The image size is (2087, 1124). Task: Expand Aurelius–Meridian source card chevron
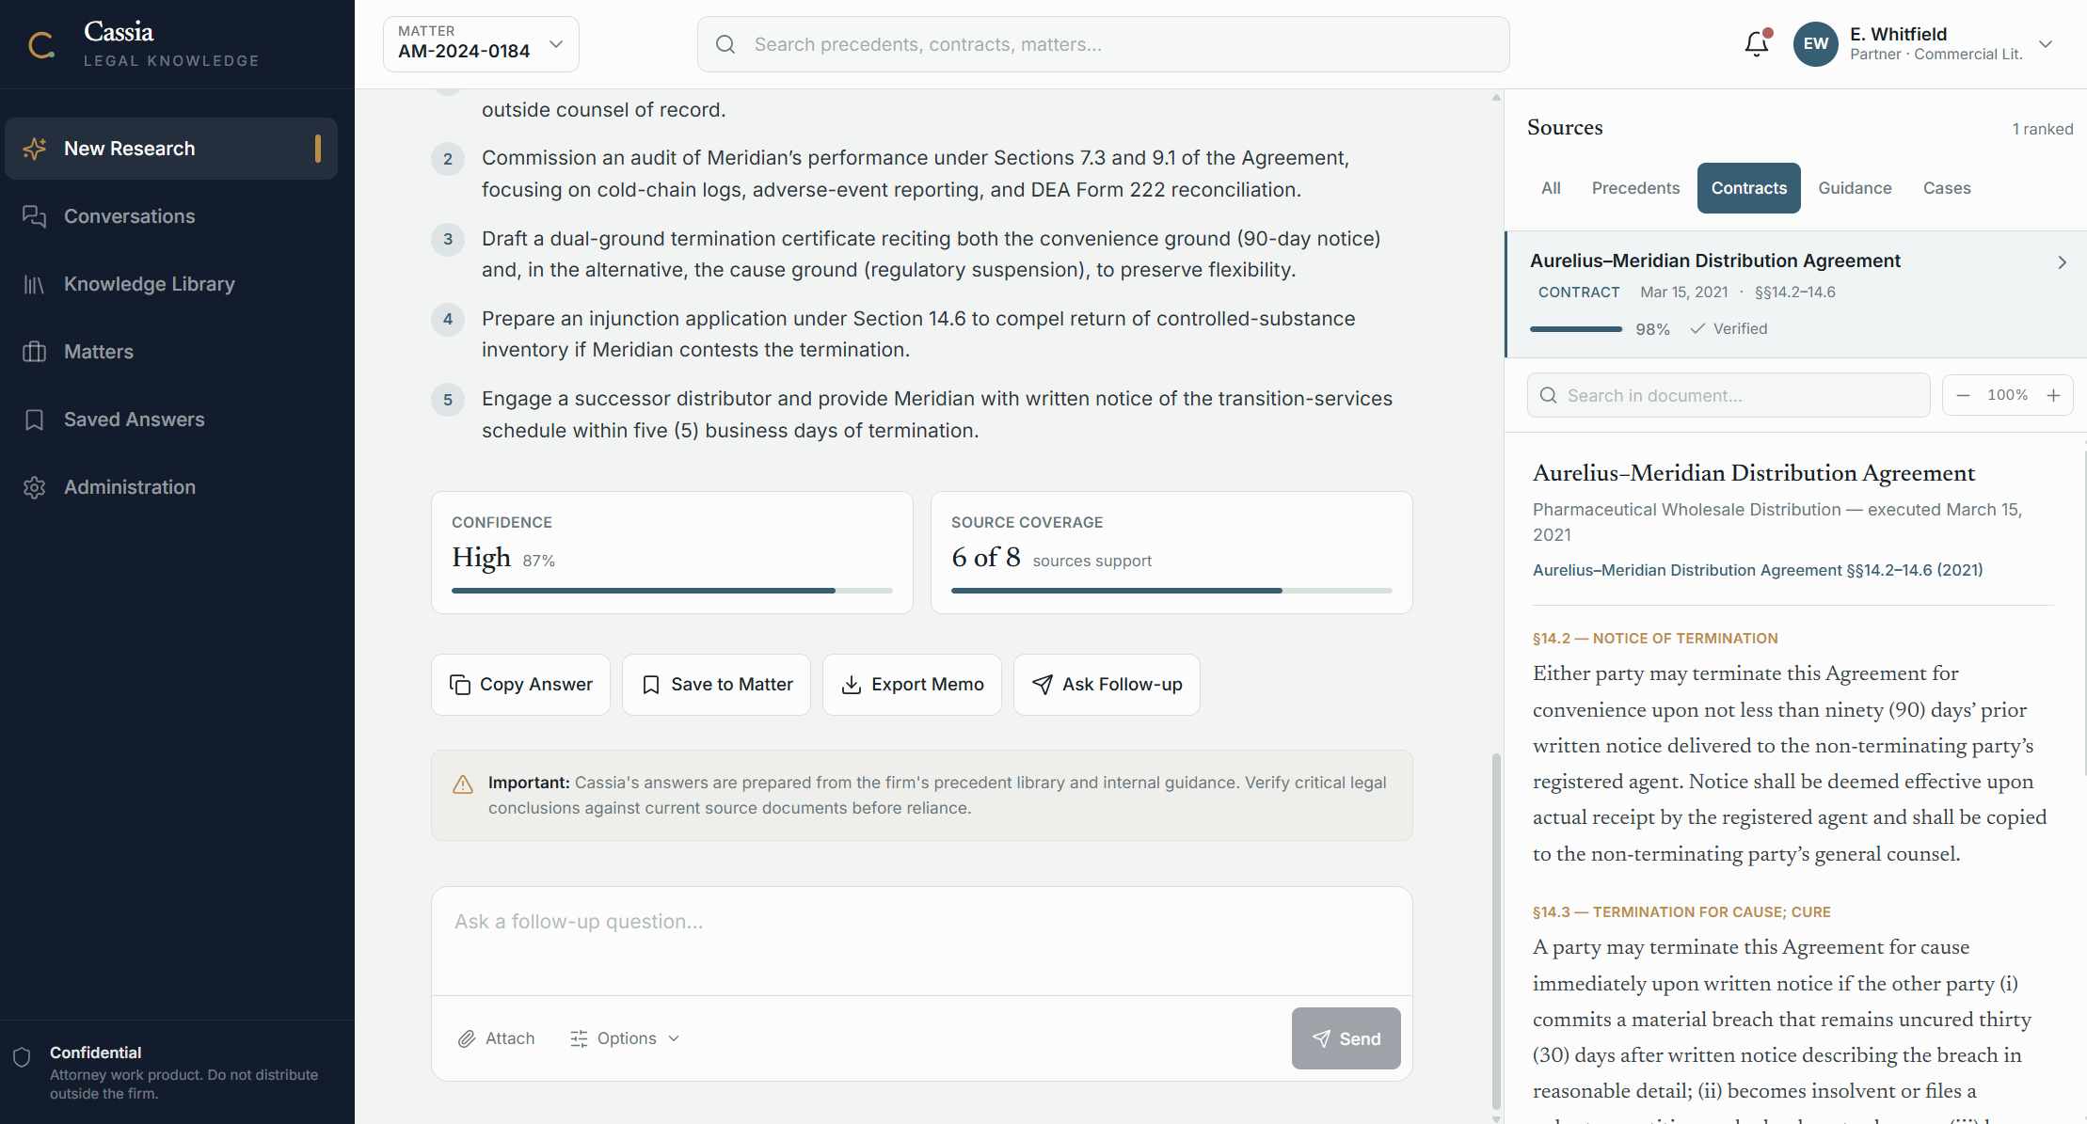(x=2062, y=262)
